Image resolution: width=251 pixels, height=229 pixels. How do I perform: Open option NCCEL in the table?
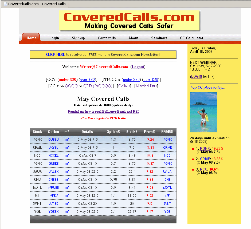tap(53, 156)
